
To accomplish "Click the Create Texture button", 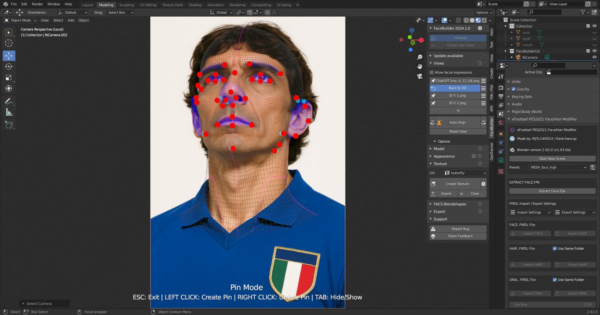I will pos(454,184).
